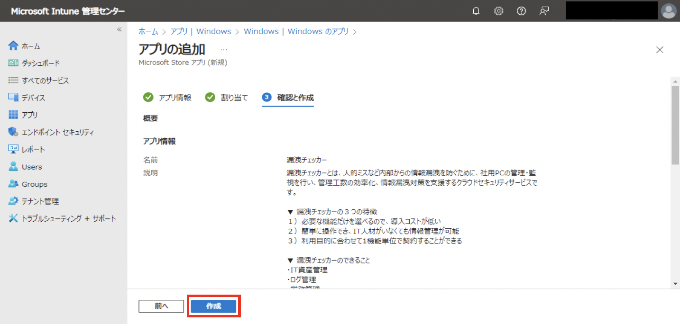Click the エンドポイント セキュリティ shield icon
Viewport: 680px width, 324px height.
coord(13,132)
